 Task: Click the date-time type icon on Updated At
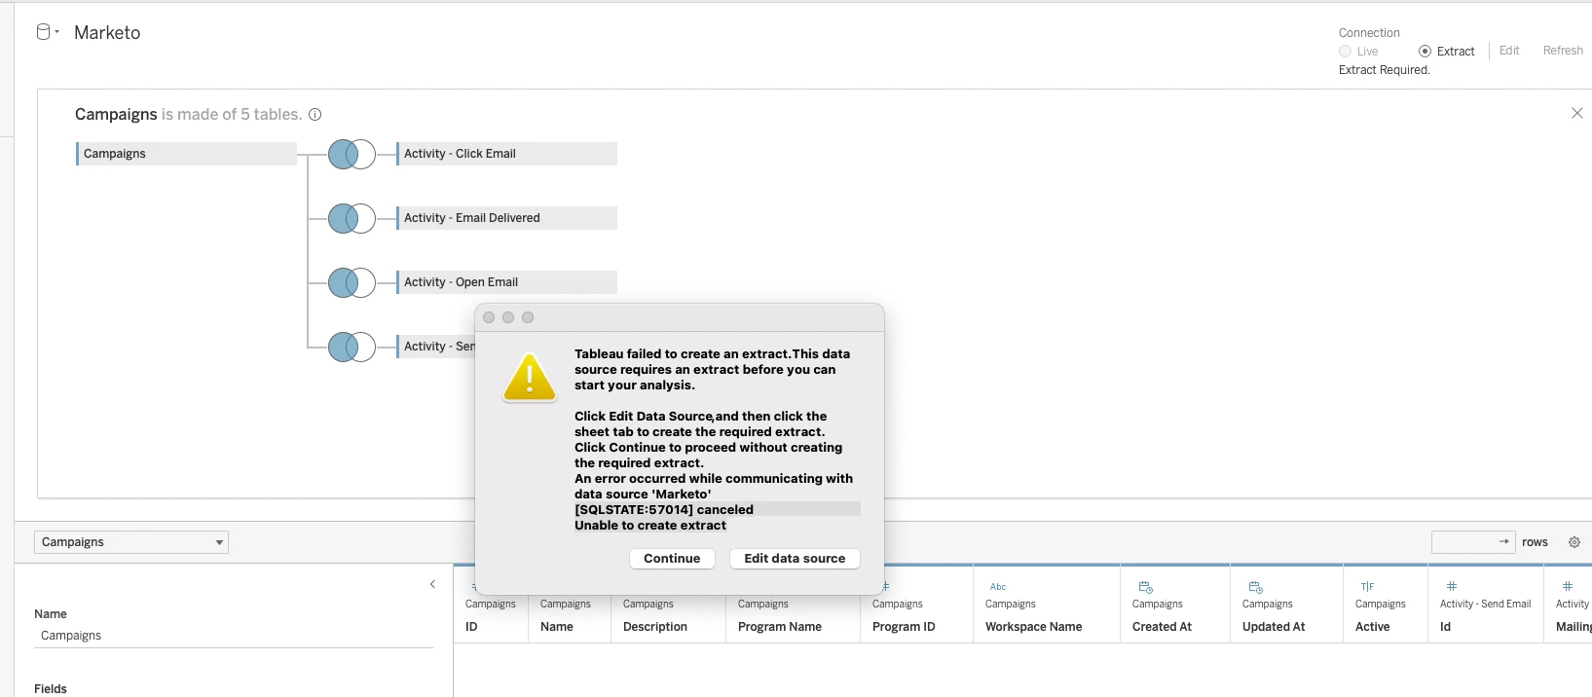pyautogui.click(x=1256, y=587)
